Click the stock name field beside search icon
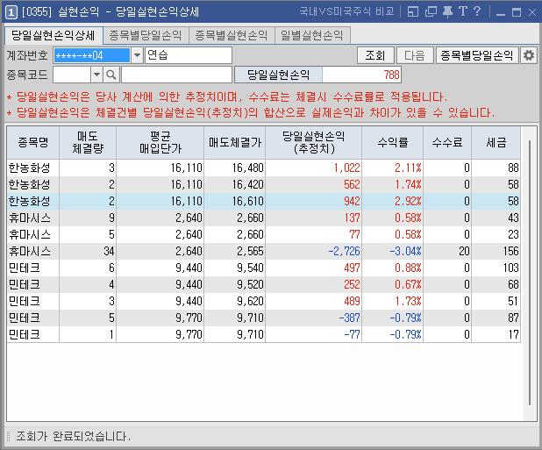The width and height of the screenshot is (542, 450). point(176,75)
